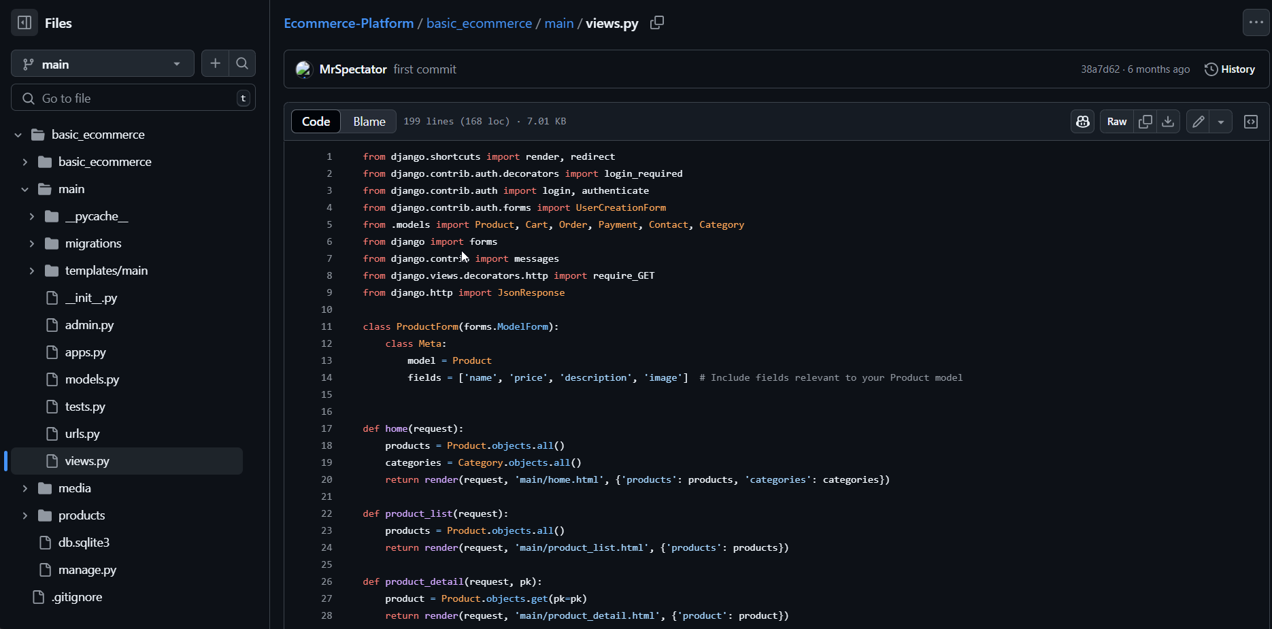
Task: Copy file path icon next to views.py
Action: [x=656, y=22]
